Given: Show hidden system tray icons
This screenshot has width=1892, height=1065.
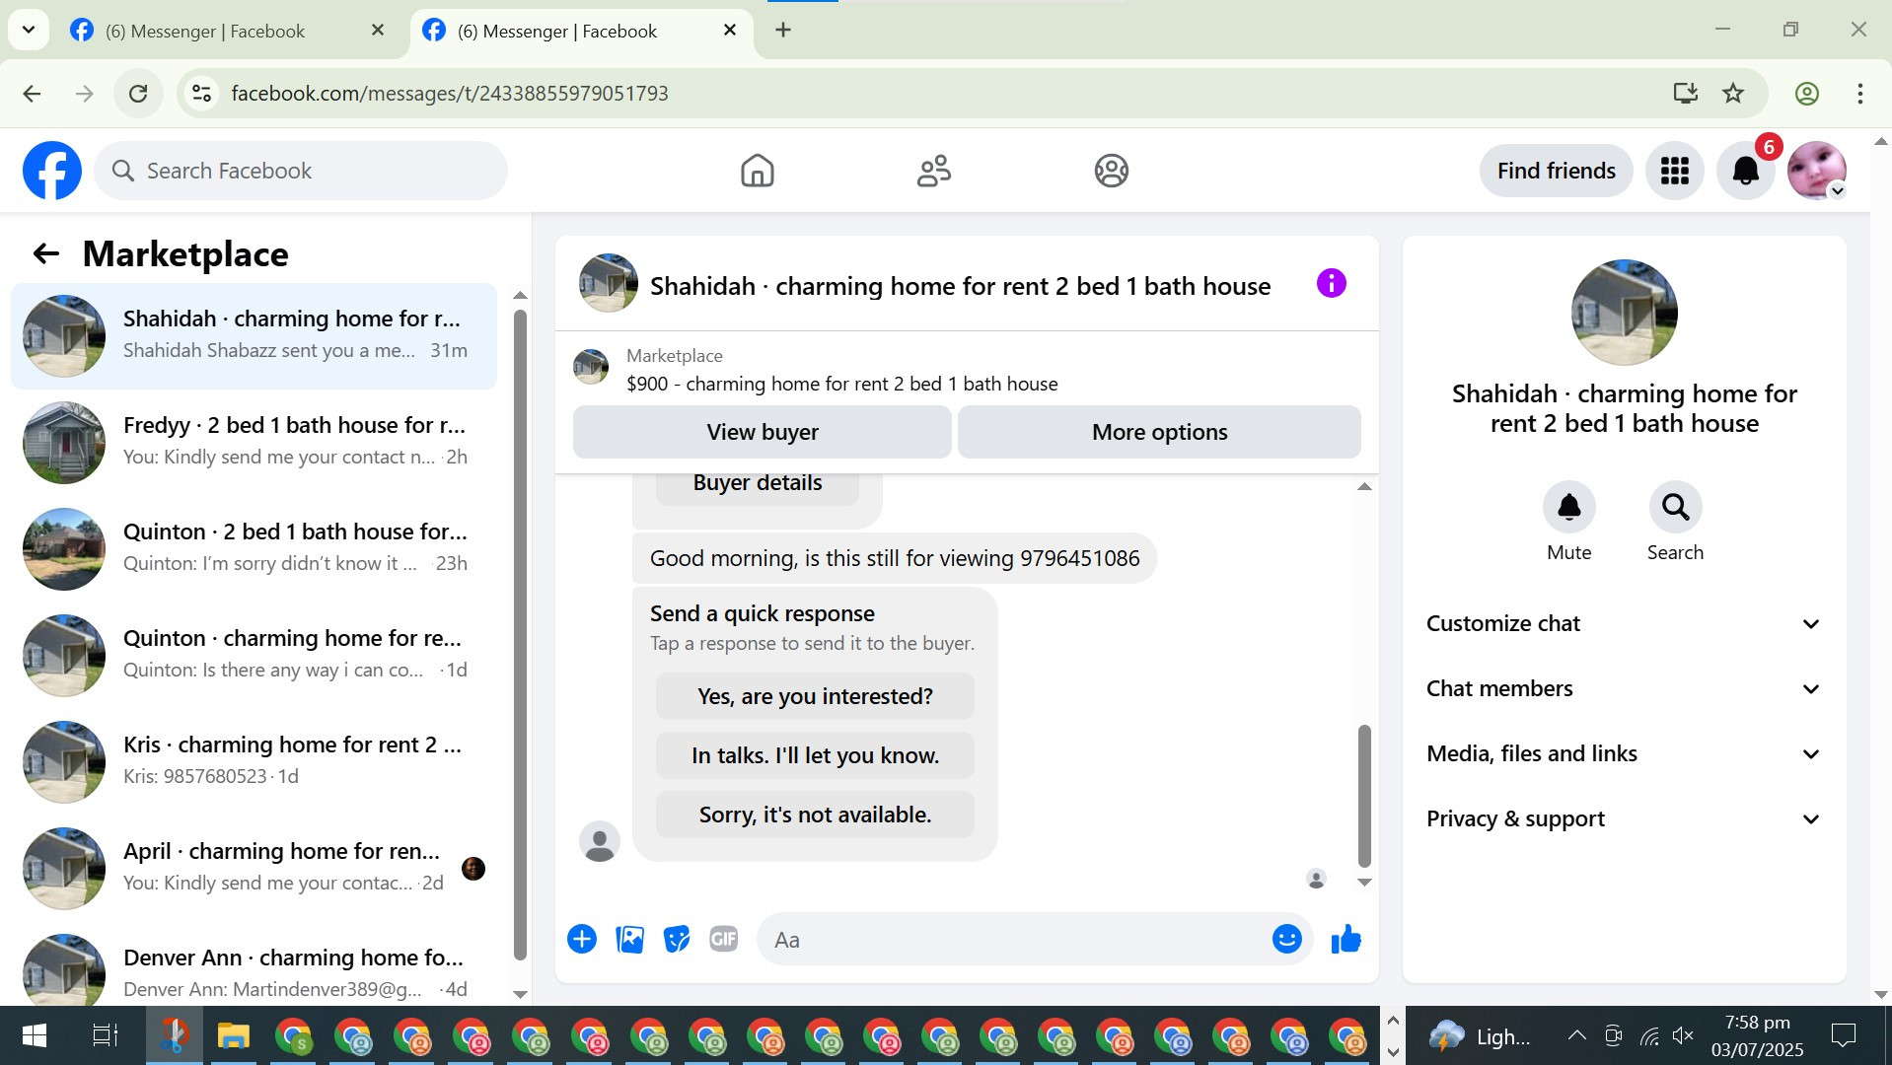Looking at the screenshot, I should point(1576,1035).
